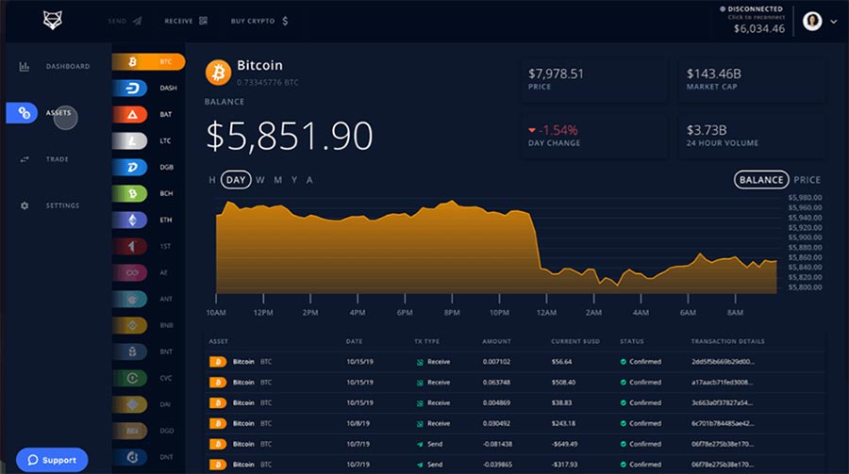Expand the profile dropdown chevron
Screen dimensions: 849x474
tap(834, 22)
